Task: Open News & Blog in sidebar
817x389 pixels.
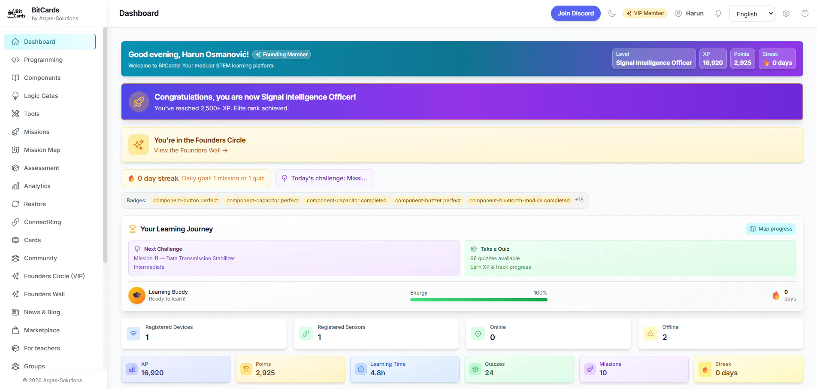Action: [x=50, y=312]
